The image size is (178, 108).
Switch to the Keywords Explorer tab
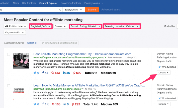point(71,3)
